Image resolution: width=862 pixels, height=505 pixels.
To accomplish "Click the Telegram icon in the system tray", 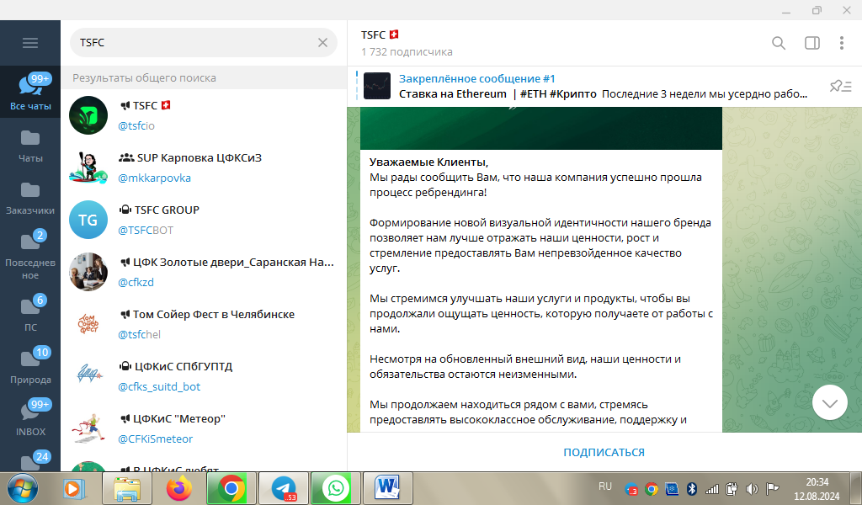I will tap(631, 488).
